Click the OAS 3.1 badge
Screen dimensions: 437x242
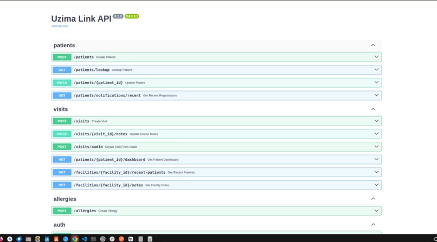132,16
